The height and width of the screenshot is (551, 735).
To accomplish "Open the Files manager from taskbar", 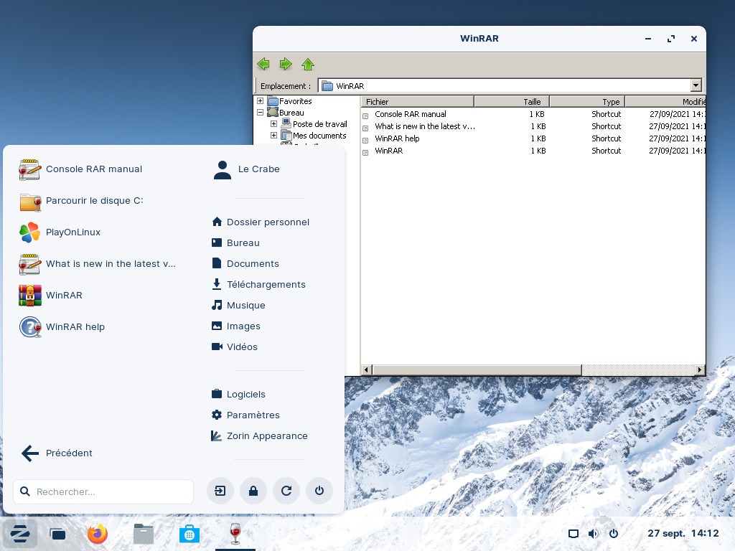I will [143, 534].
